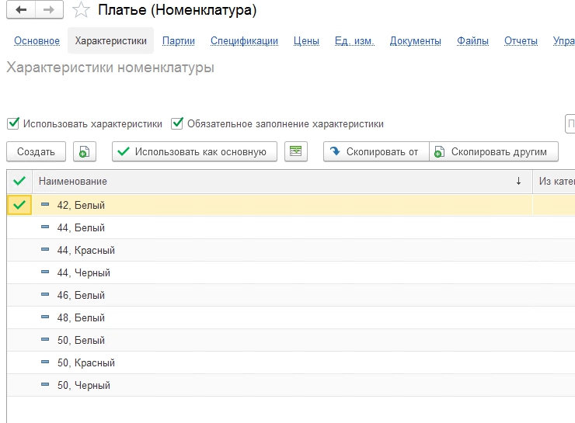
Task: Click the sort arrow in Наименование column
Action: (x=518, y=181)
